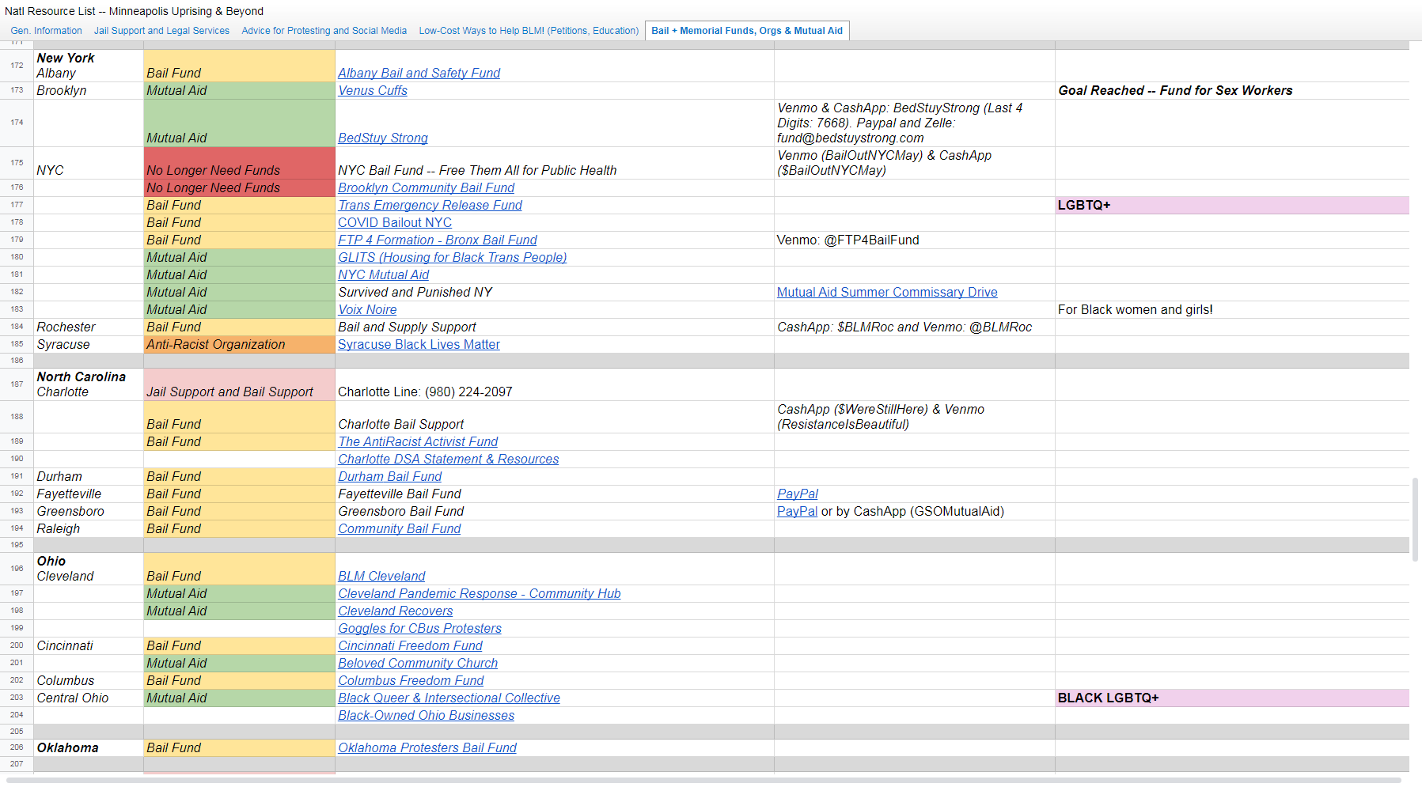Click 'CashApp: $BLMRoc and Venmo: @BLMRoc' cell
Viewport: 1422px width, 787px height.
[915, 327]
